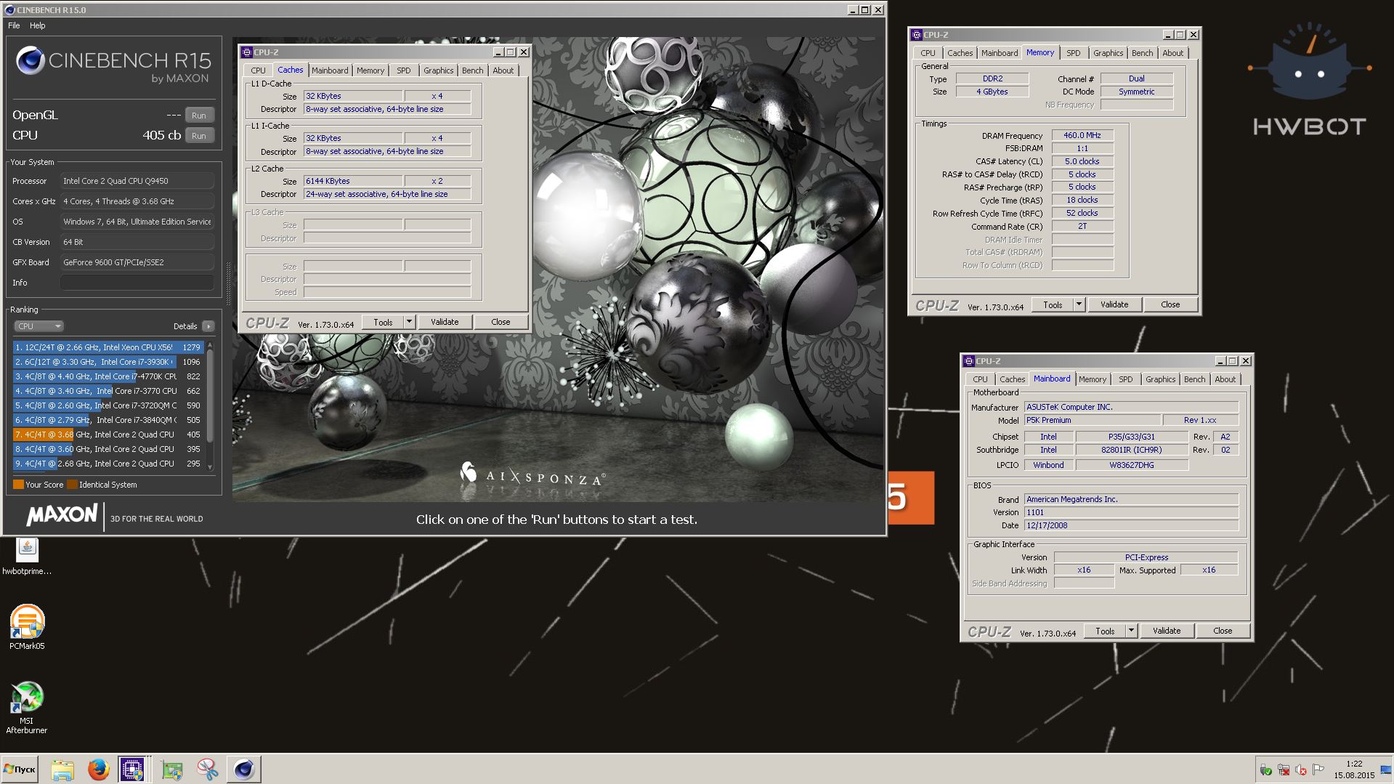The width and height of the screenshot is (1394, 784).
Task: Click Validate in Caches CPU-Z window
Action: point(445,322)
